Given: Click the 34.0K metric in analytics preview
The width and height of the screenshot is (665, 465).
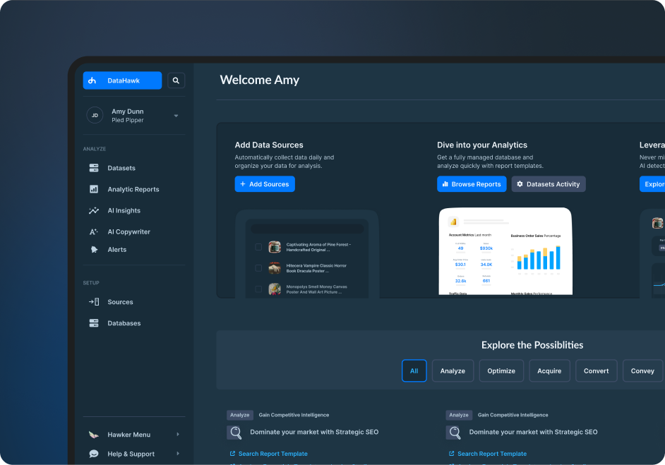Looking at the screenshot, I should pos(486,265).
